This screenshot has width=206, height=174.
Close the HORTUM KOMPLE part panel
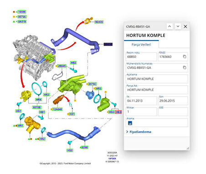185,26
